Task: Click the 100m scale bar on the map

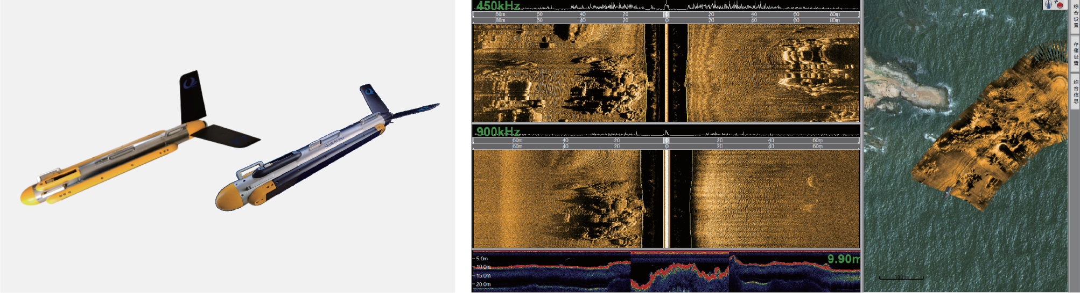Action: [901, 277]
